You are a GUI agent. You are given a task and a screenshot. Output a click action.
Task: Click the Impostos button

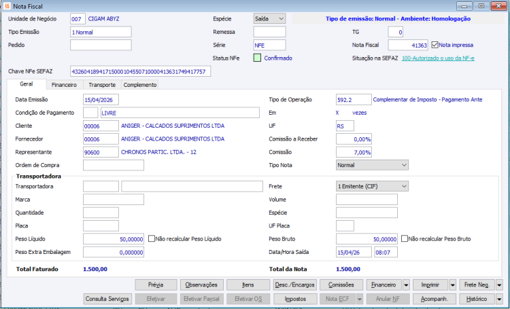pos(295,299)
